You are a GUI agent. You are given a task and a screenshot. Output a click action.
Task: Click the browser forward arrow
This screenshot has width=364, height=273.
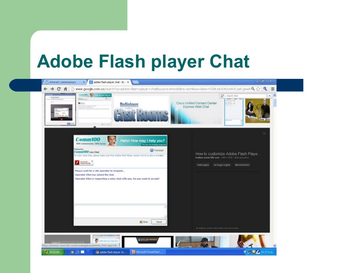(52, 89)
